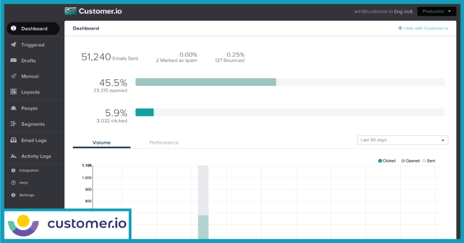Viewport: 464px width, 243px height.
Task: Click the Dashboard info icon in sidebar
Action: coord(14,28)
